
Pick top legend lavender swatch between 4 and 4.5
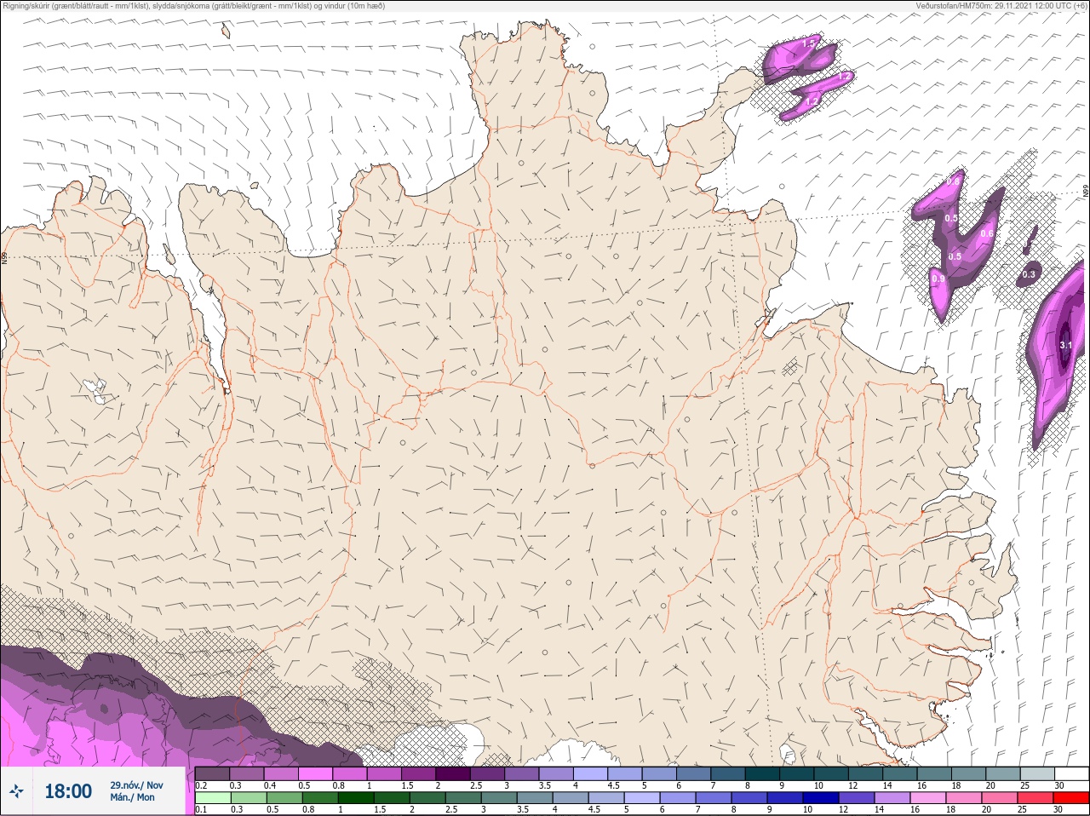pyautogui.click(x=591, y=773)
